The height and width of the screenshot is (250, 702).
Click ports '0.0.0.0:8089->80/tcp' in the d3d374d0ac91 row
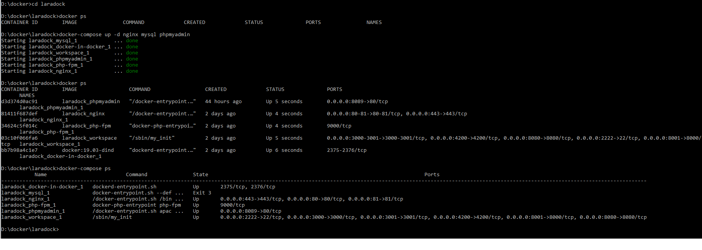click(357, 102)
